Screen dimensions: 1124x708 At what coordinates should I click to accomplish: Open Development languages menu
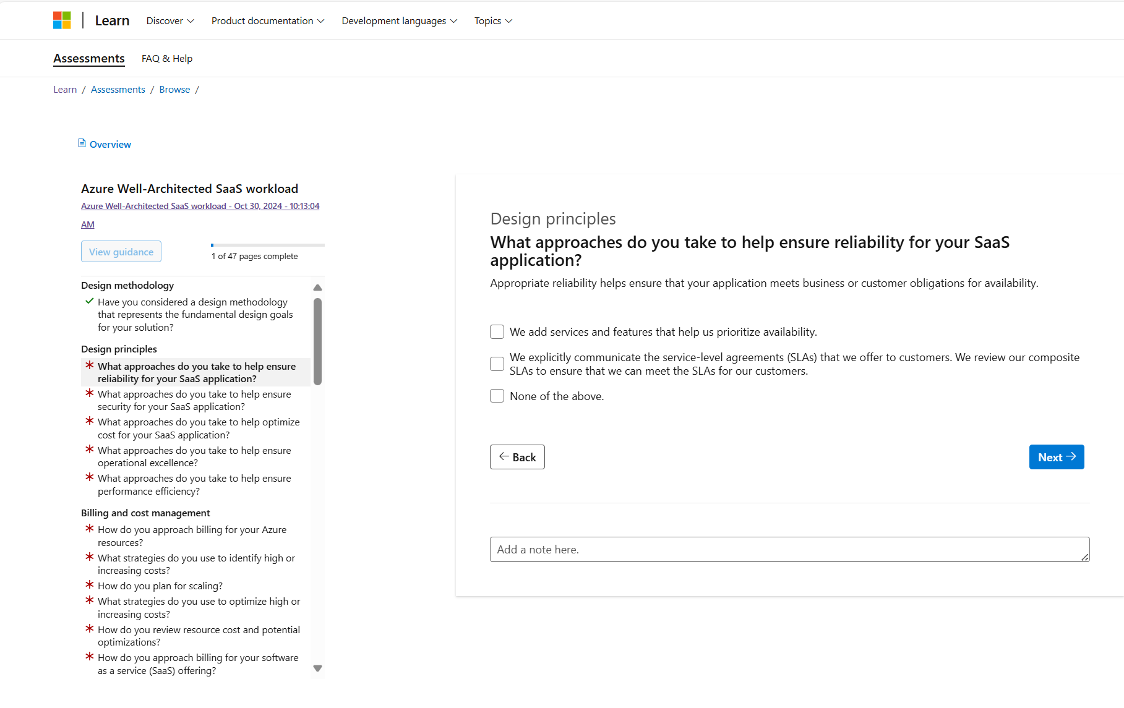399,21
